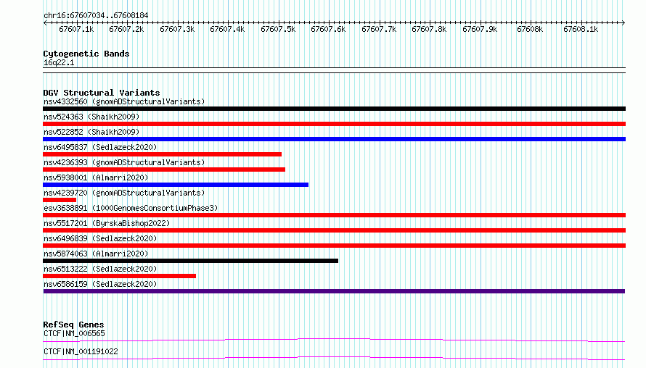Viewport: 646px width, 368px height.
Task: Select the red bar under nsv5517201
Action: (334, 230)
